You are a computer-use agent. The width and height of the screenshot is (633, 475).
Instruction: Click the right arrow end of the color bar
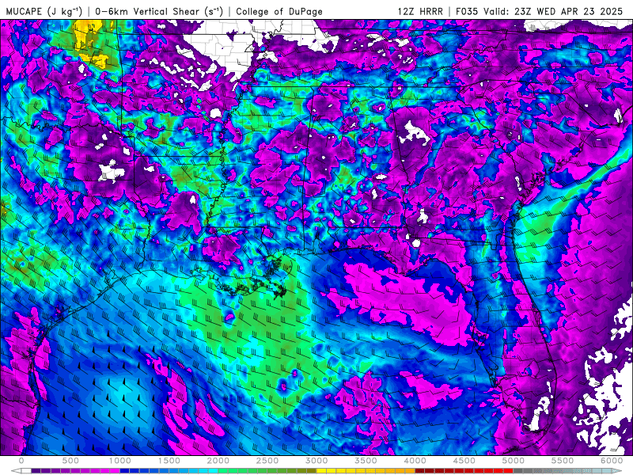pos(617,471)
